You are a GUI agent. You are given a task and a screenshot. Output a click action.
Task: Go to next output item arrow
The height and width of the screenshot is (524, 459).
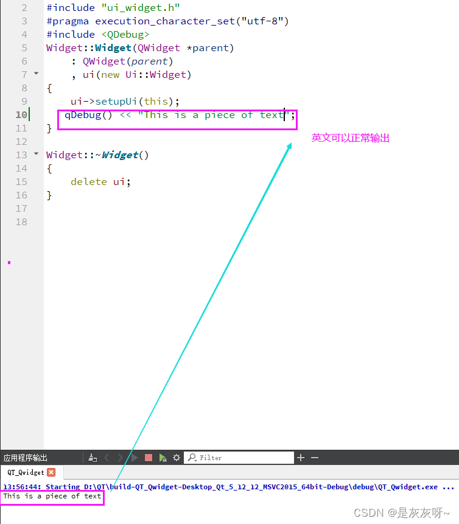[x=121, y=458]
